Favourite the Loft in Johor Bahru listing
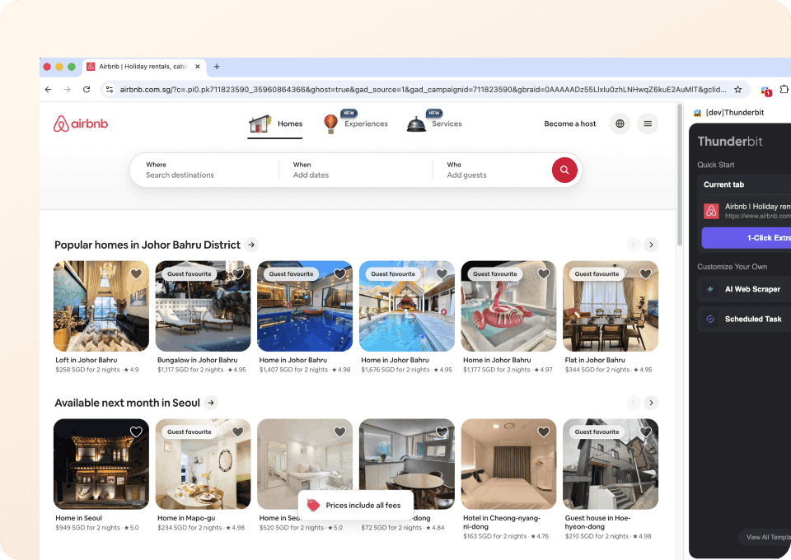 tap(136, 274)
